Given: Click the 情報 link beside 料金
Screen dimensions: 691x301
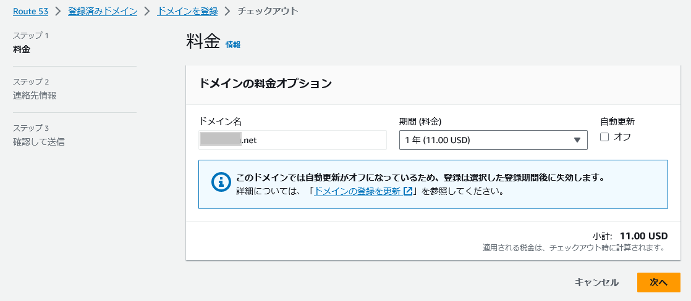Looking at the screenshot, I should click(233, 44).
